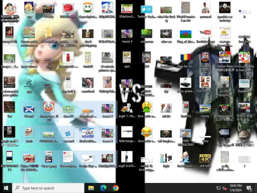Select the wil-hughes... desktop image
This screenshot has height=193, width=257.
(166, 136)
